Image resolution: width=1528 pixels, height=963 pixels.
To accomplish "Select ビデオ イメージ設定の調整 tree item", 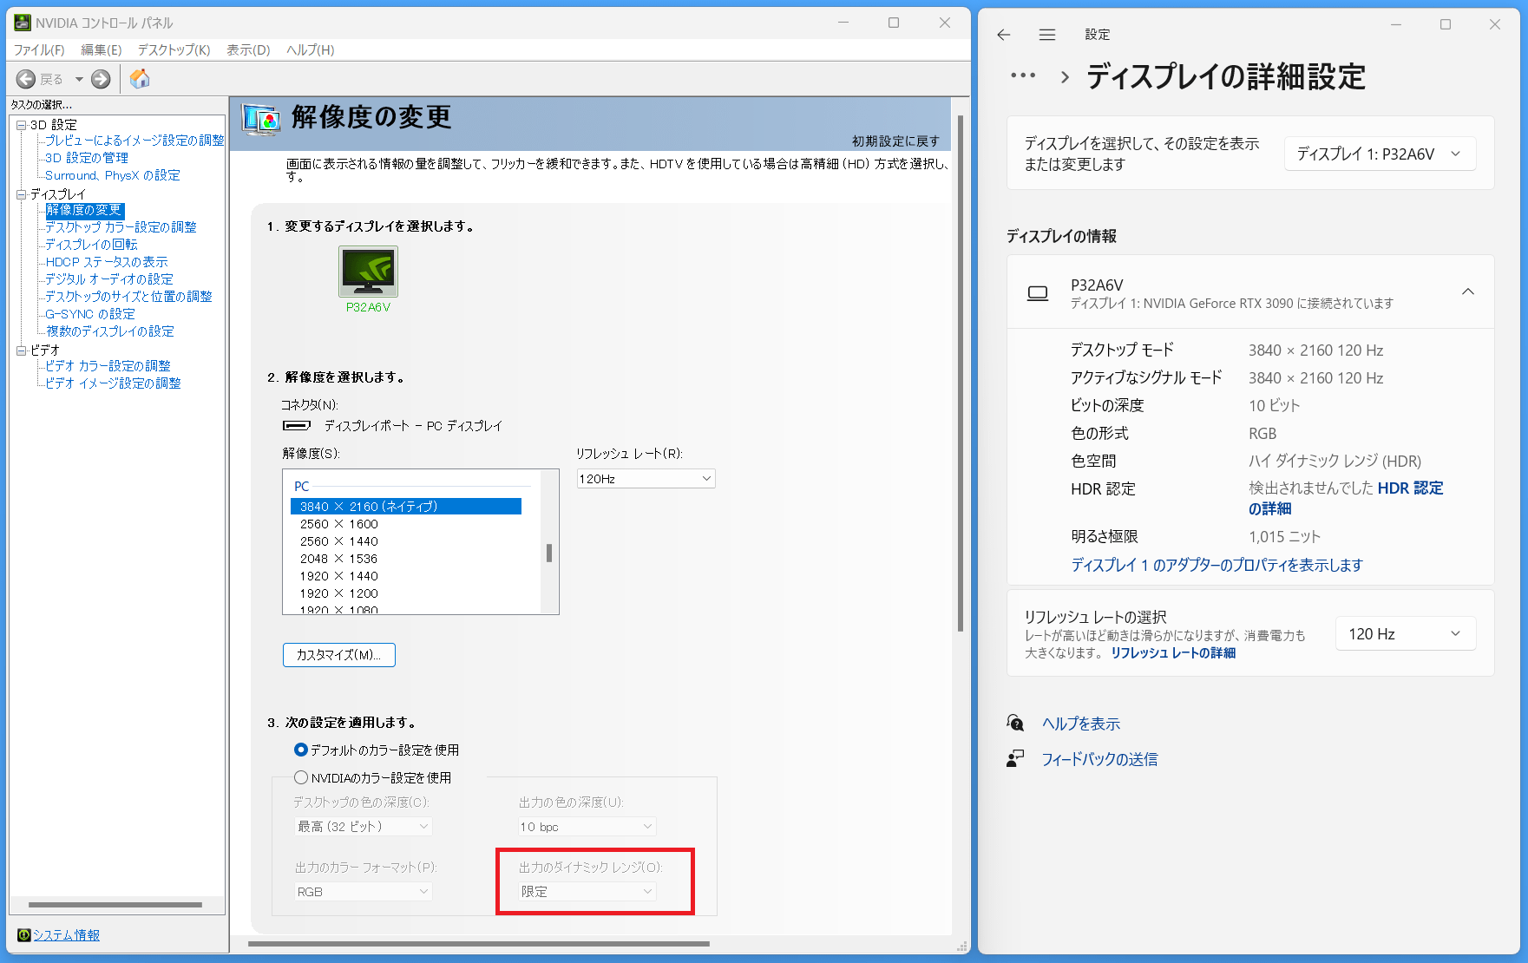I will click(114, 383).
